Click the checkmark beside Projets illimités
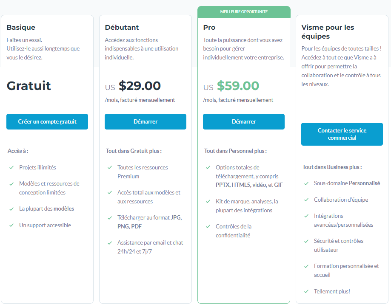The width and height of the screenshot is (391, 307). 11,167
